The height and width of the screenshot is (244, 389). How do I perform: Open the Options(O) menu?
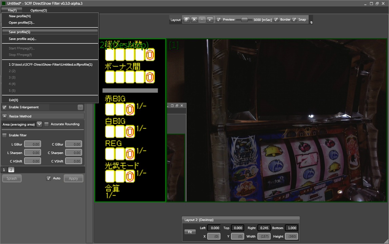pos(39,10)
